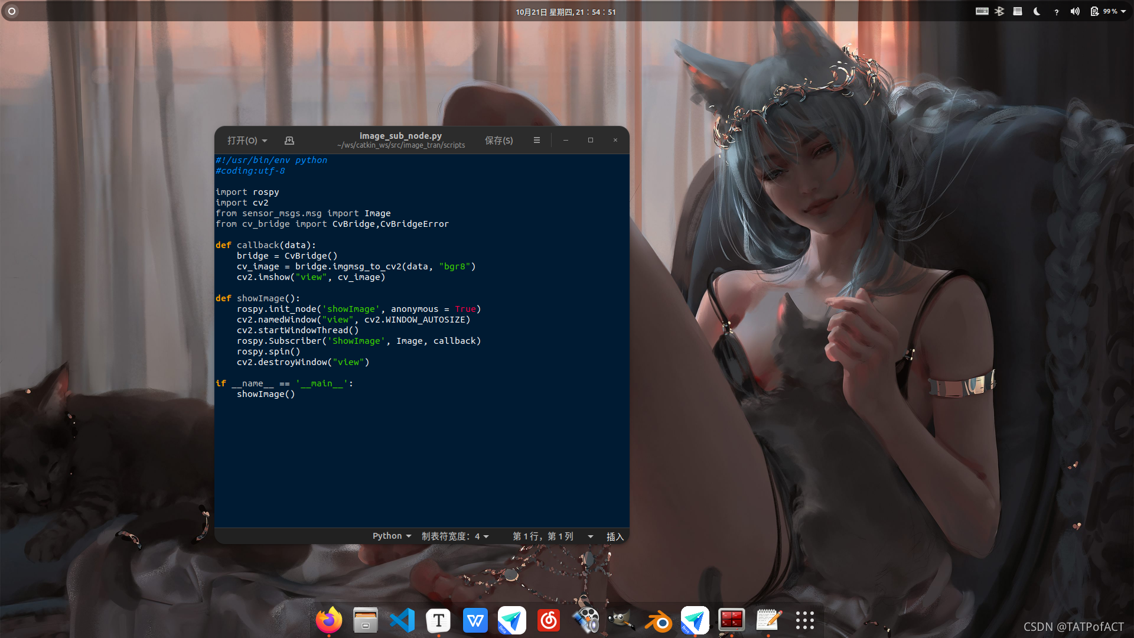Click the 保存(S) save button
Viewport: 1134px width, 638px height.
[498, 141]
